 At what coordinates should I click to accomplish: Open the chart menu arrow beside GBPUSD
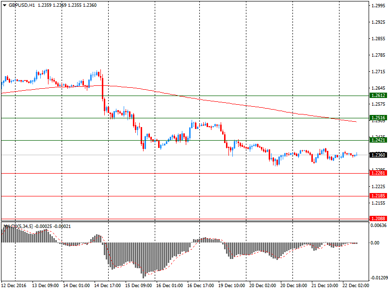[4, 5]
